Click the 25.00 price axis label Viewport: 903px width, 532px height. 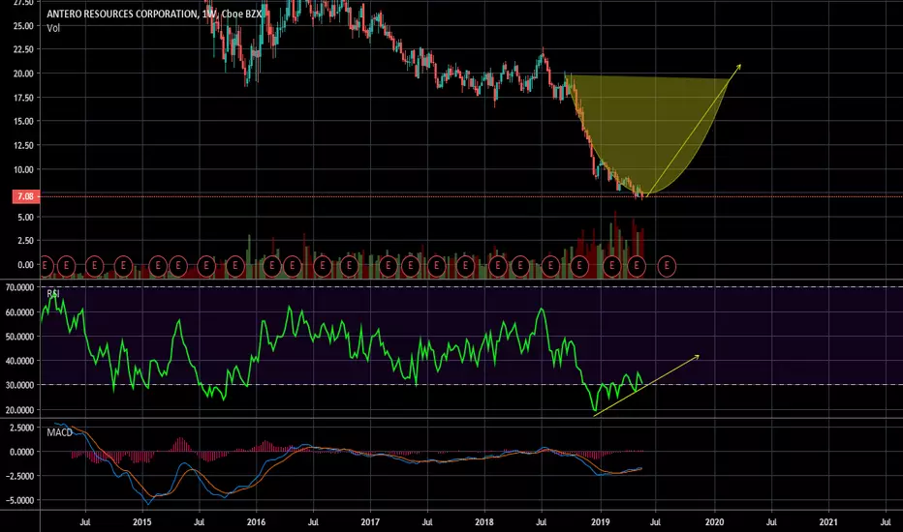[23, 26]
